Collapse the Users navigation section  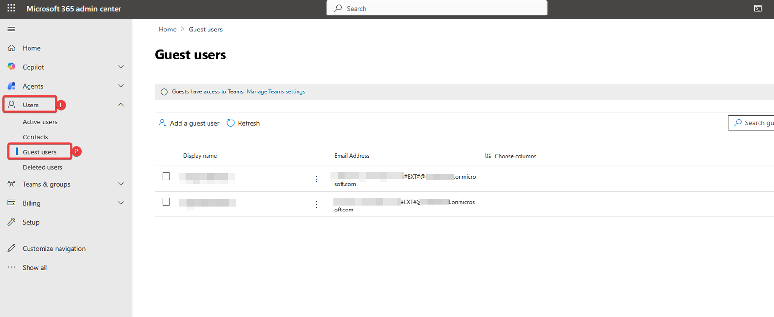(121, 105)
